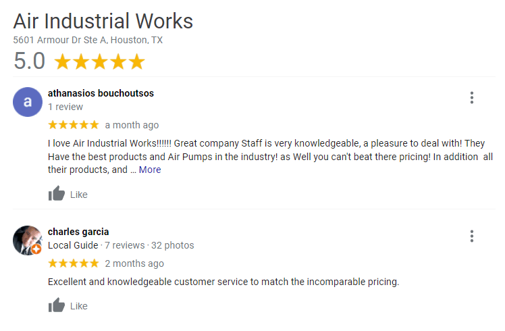Click the purple 'a' avatar icon
Viewport: 505px width, 331px height.
coord(28,102)
